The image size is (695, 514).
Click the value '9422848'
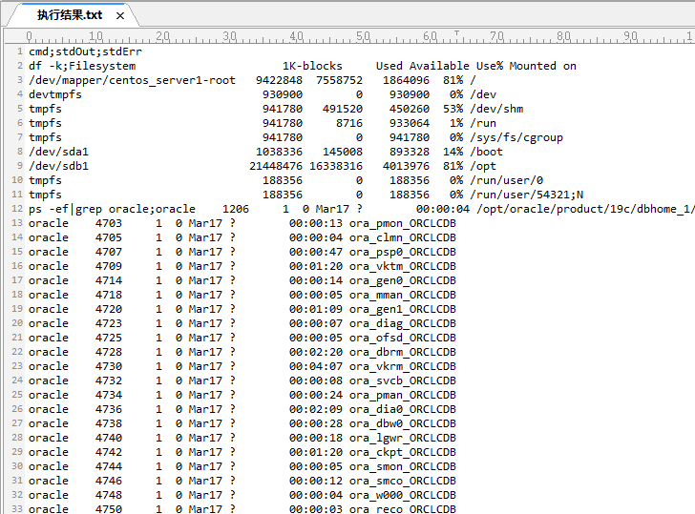point(279,80)
